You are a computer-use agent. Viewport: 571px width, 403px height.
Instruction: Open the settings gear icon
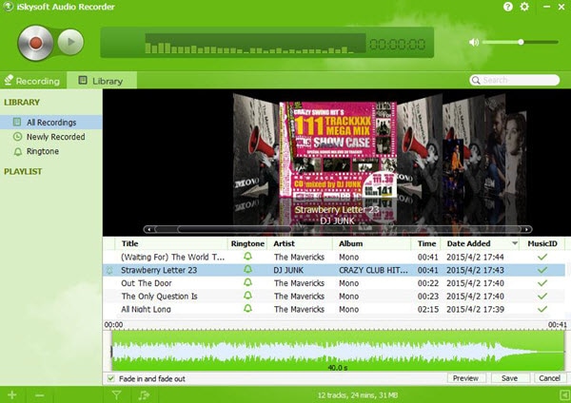point(524,7)
